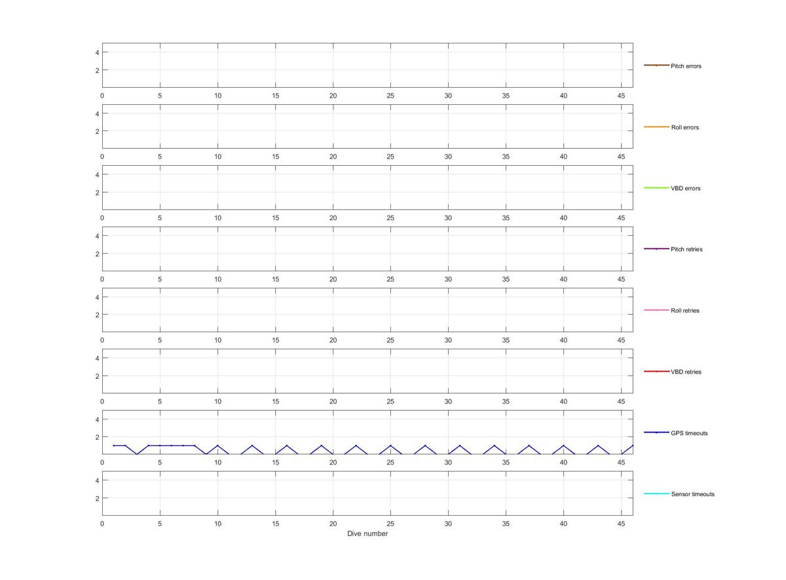Pick the purple Pitch retries legend line

click(656, 249)
